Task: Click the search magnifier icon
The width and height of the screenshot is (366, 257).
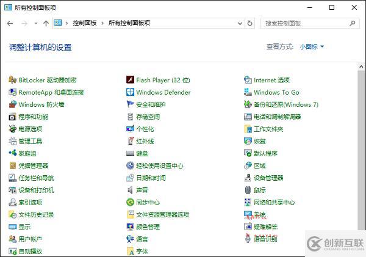Action: point(353,23)
